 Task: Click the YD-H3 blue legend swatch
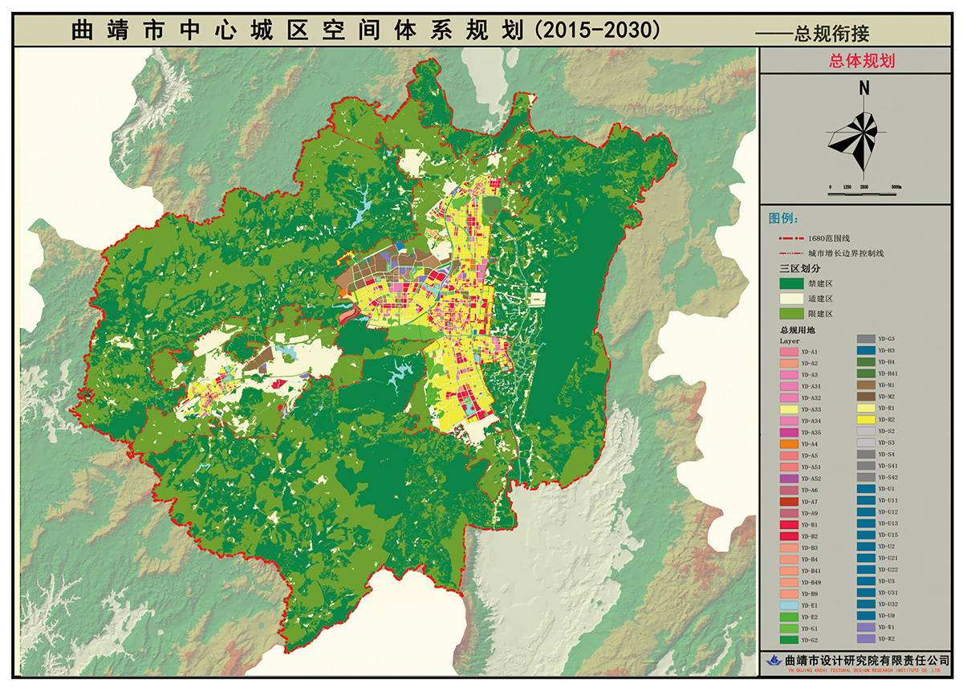pos(866,351)
